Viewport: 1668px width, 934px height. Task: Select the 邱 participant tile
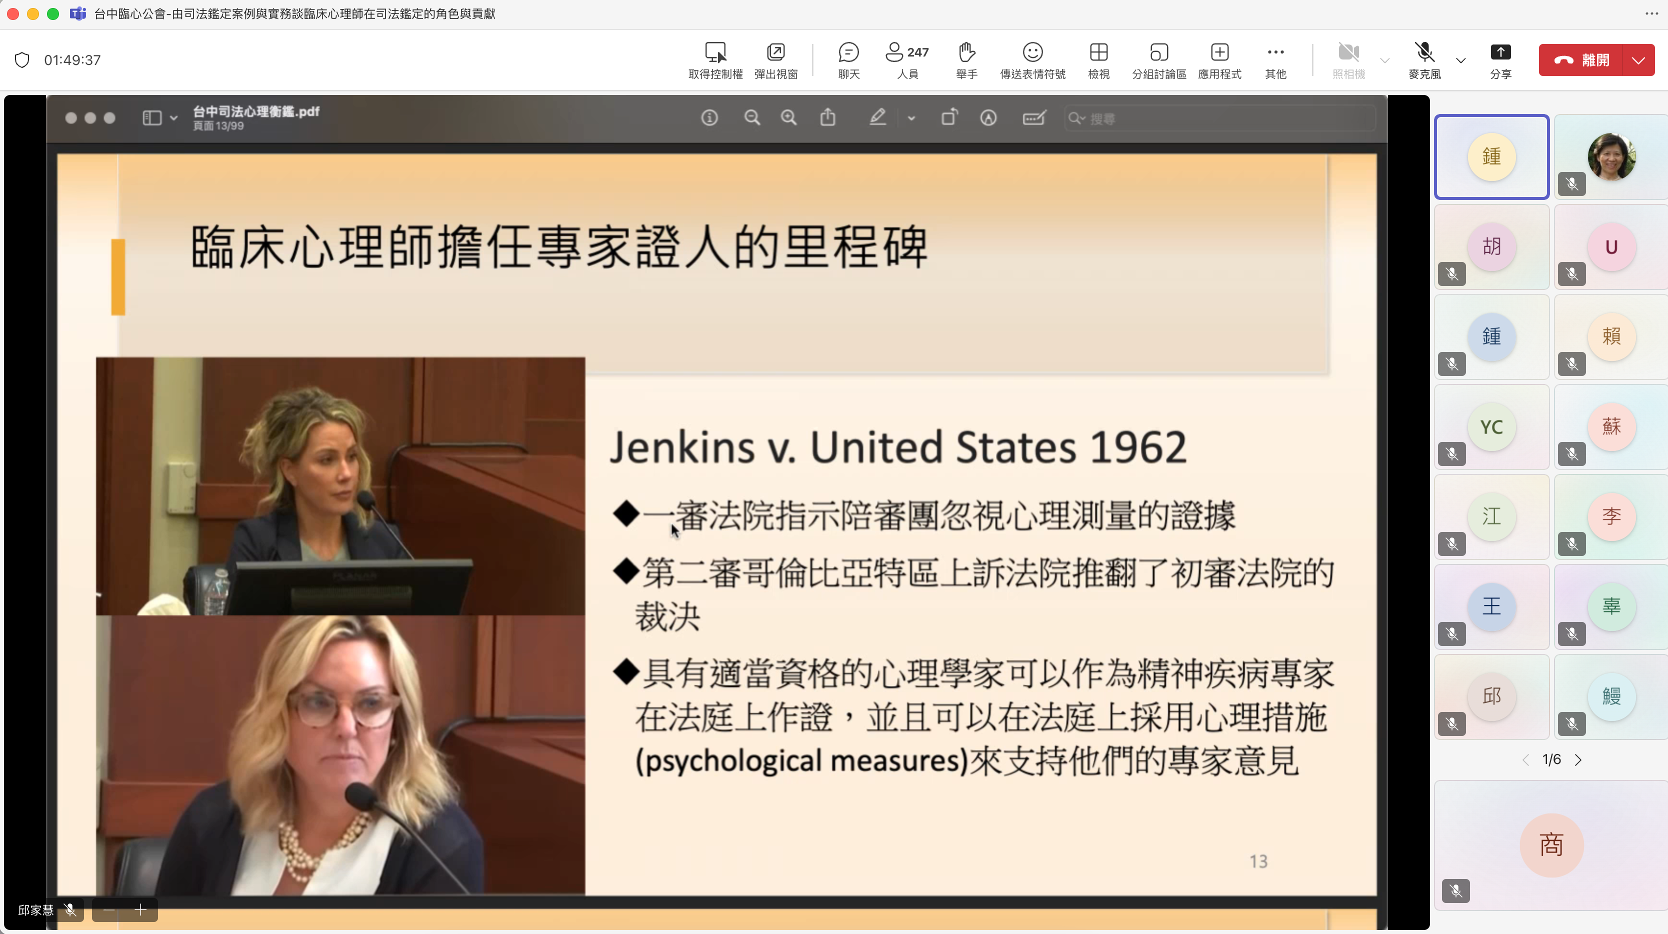click(x=1491, y=697)
